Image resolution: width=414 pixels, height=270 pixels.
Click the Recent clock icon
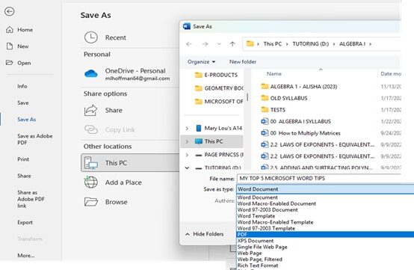[x=91, y=37]
